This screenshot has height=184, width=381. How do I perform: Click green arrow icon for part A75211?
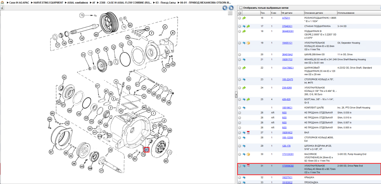[244, 18]
